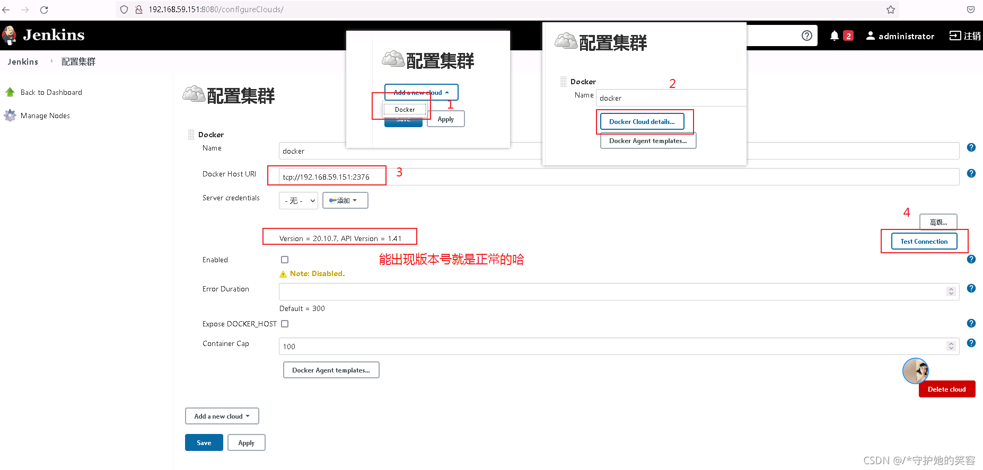Click help icon for Name field

tap(971, 147)
